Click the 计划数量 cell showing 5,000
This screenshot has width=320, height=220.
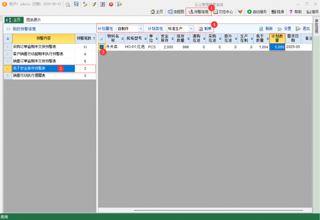point(277,47)
